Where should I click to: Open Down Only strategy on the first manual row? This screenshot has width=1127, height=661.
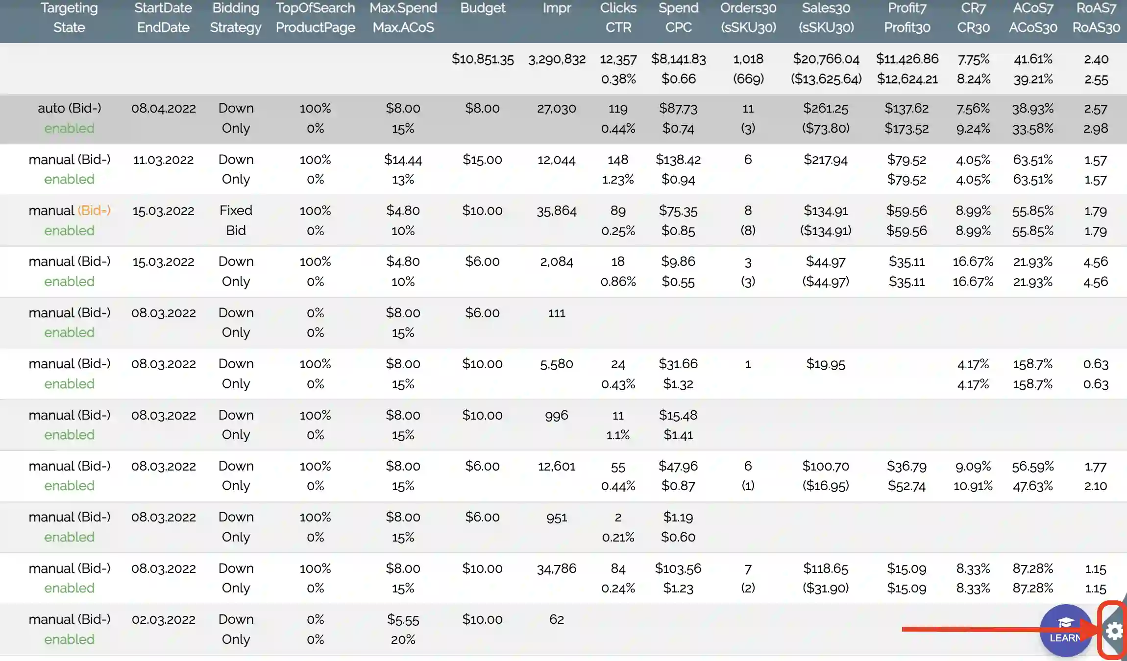tap(236, 169)
